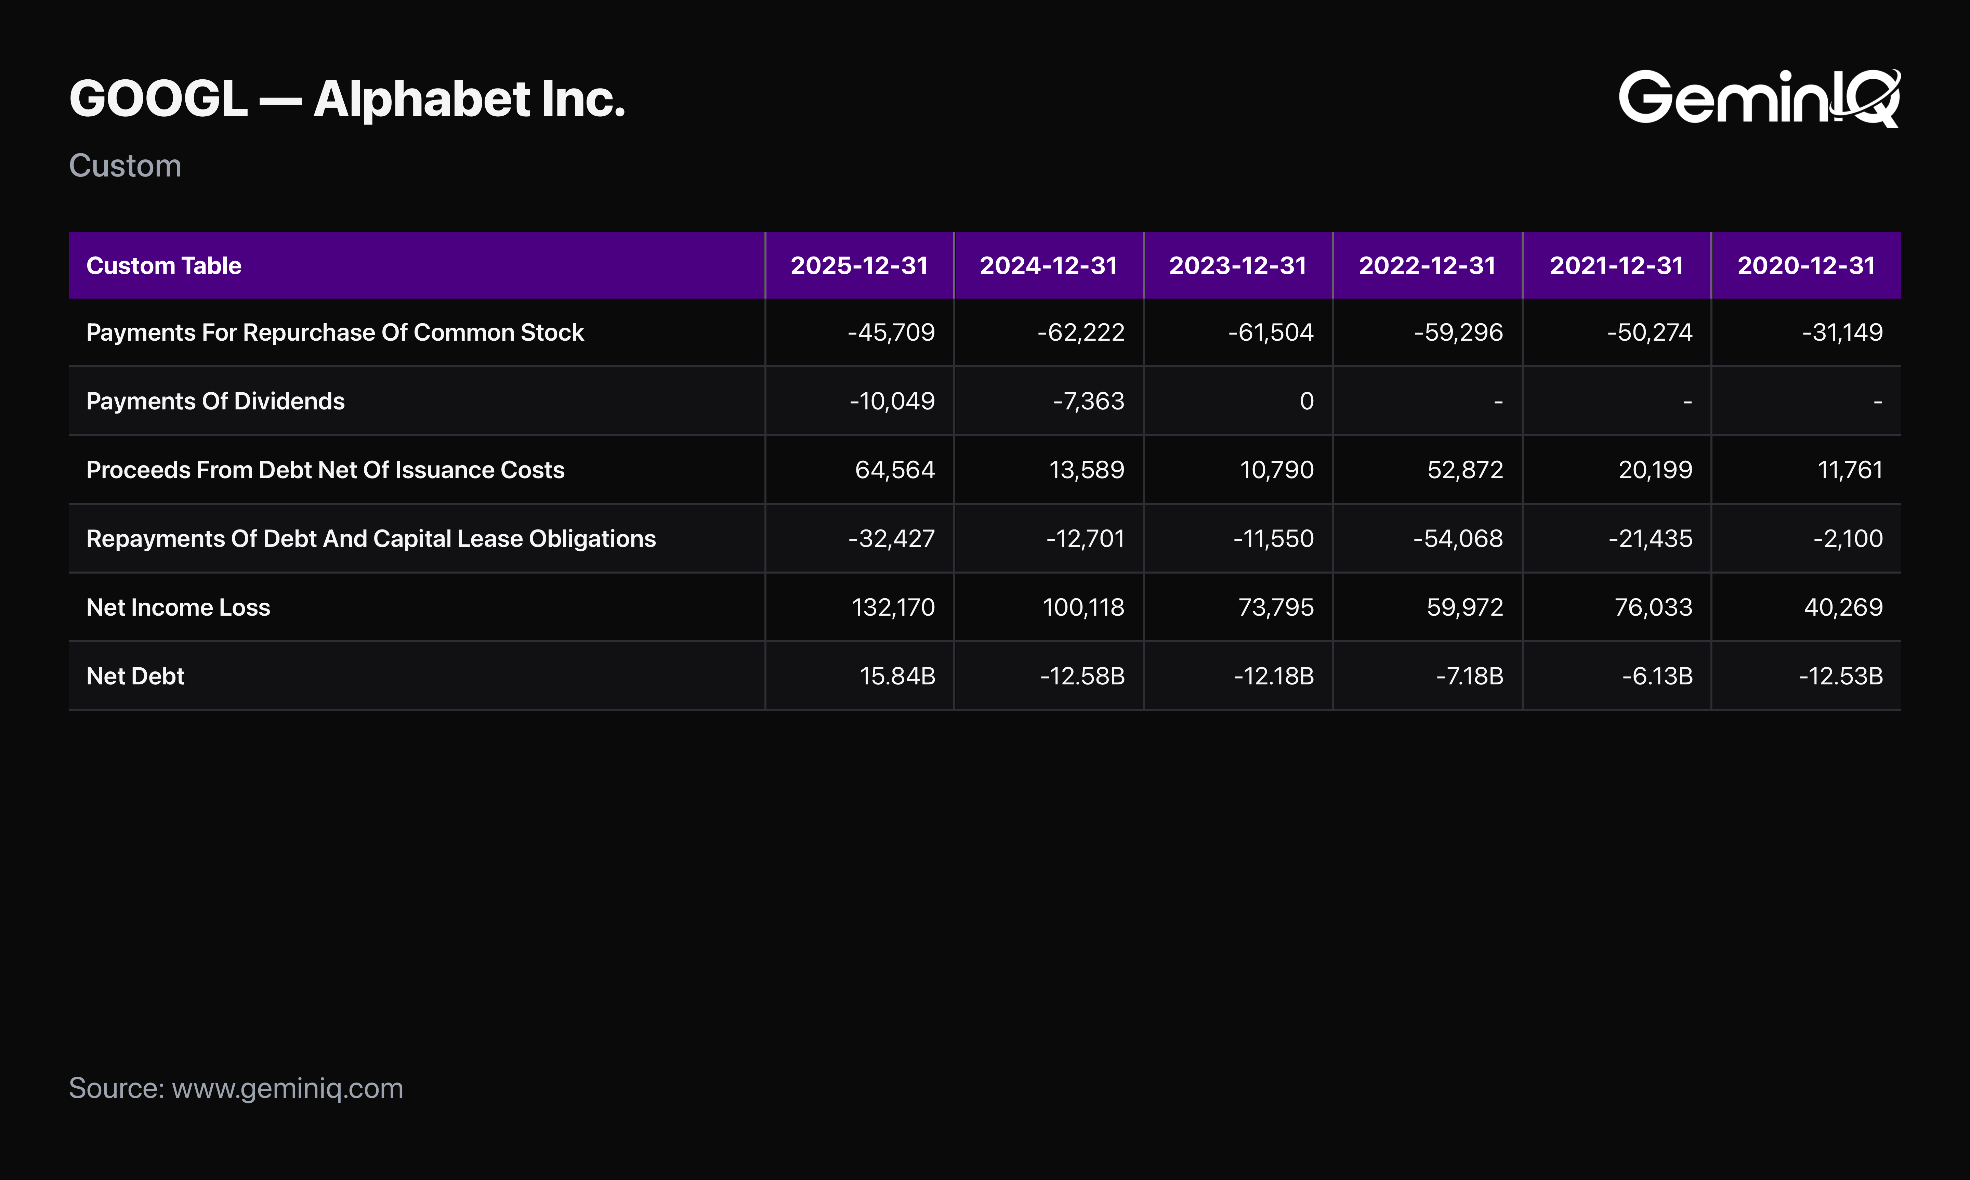This screenshot has height=1180, width=1970.
Task: Click the repayments value -12,701
Action: (x=1085, y=538)
